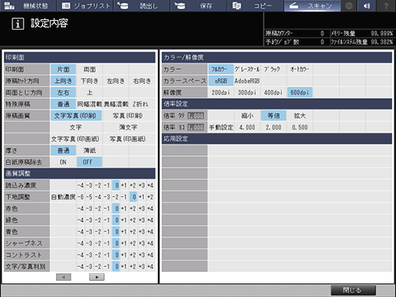Click the right arrow page button
396x297 pixels.
[97, 277]
